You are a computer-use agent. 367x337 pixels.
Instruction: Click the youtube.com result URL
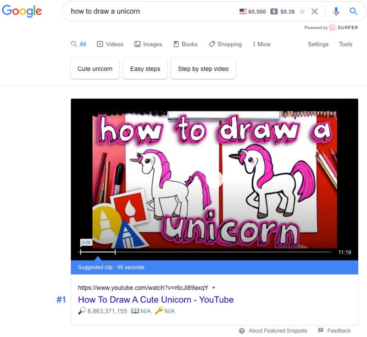pos(143,287)
